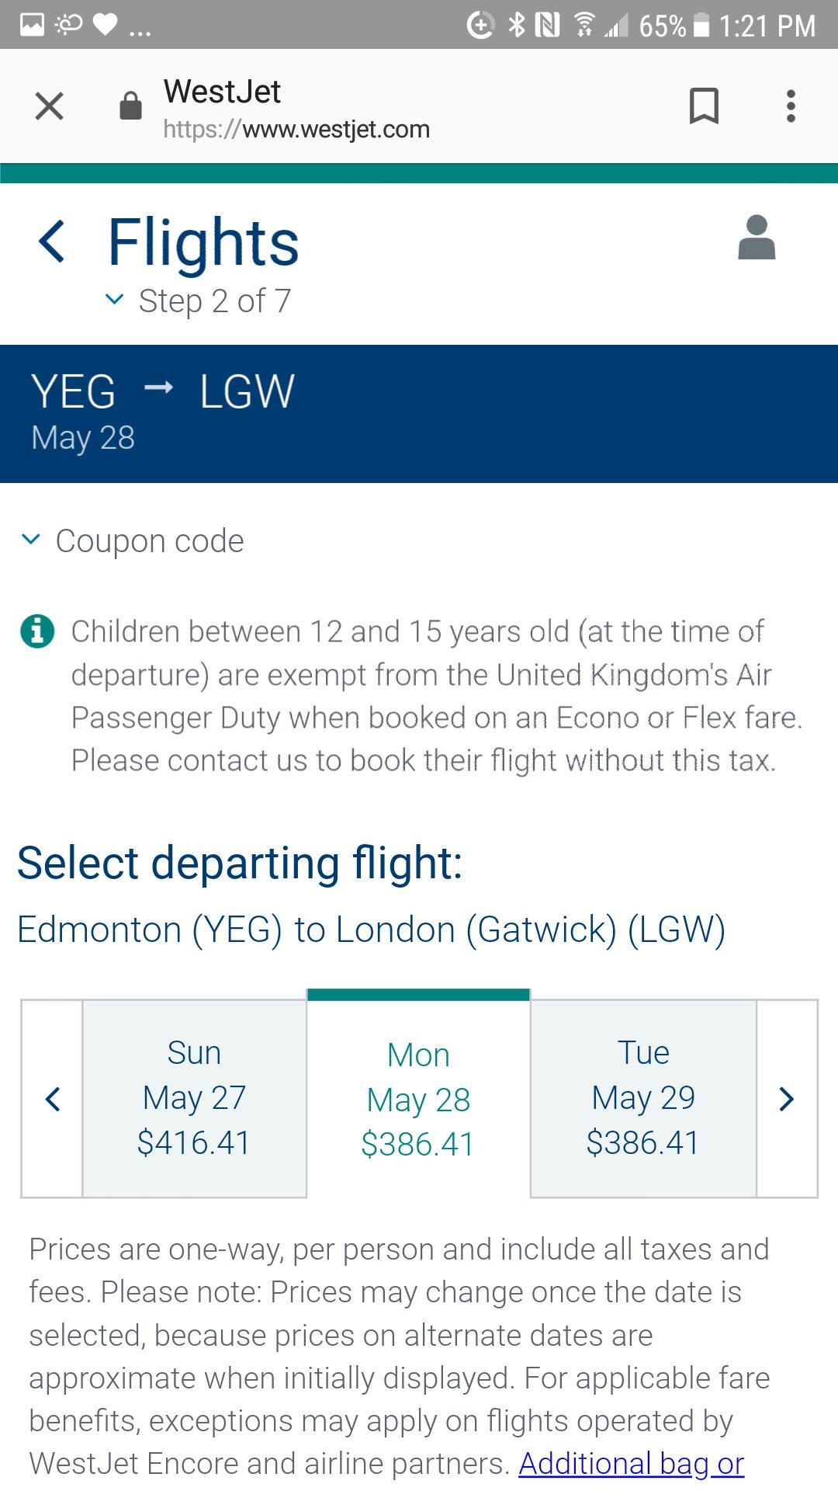This screenshot has width=838, height=1491.
Task: Select the Tue May 29 date tab
Action: (x=643, y=1098)
